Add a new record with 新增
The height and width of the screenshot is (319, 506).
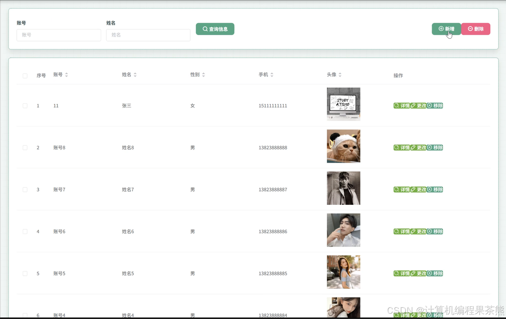pos(446,29)
